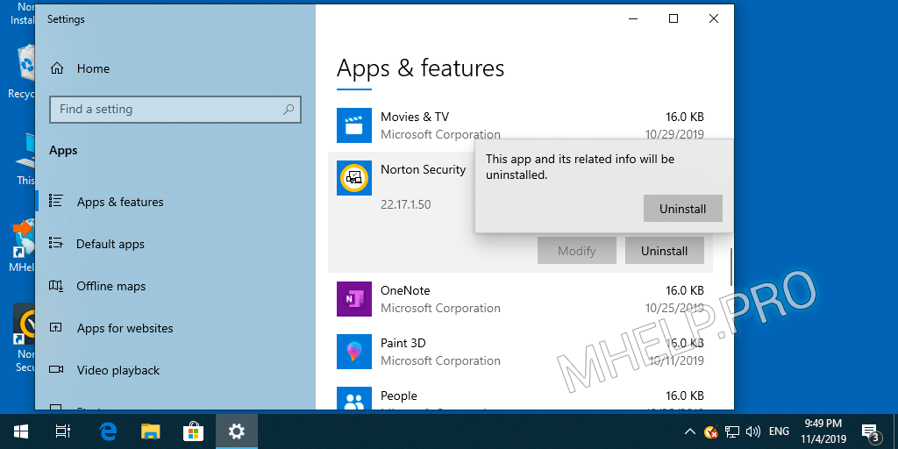Select the OneNote entry name
This screenshot has width=898, height=449.
point(405,290)
